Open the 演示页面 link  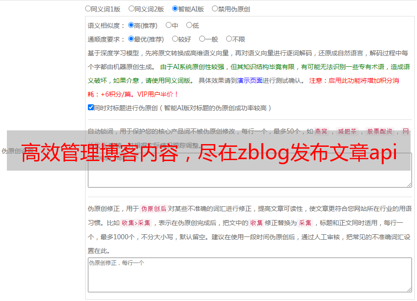(250, 81)
